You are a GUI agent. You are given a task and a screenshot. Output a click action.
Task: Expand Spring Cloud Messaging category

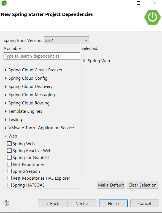coord(6,95)
